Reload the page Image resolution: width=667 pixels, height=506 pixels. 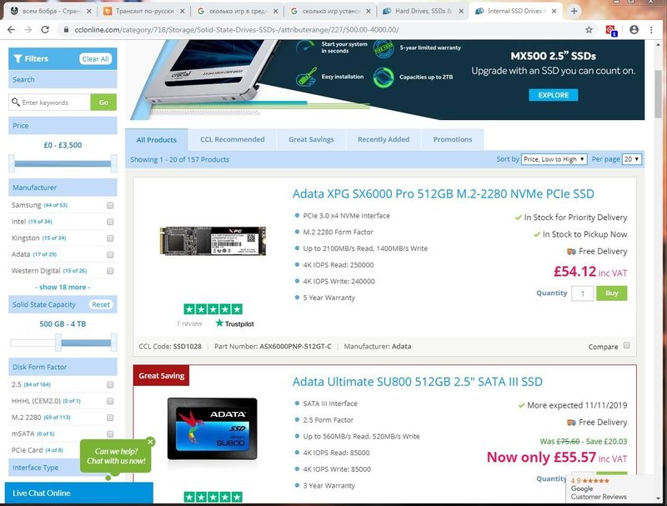click(x=48, y=29)
